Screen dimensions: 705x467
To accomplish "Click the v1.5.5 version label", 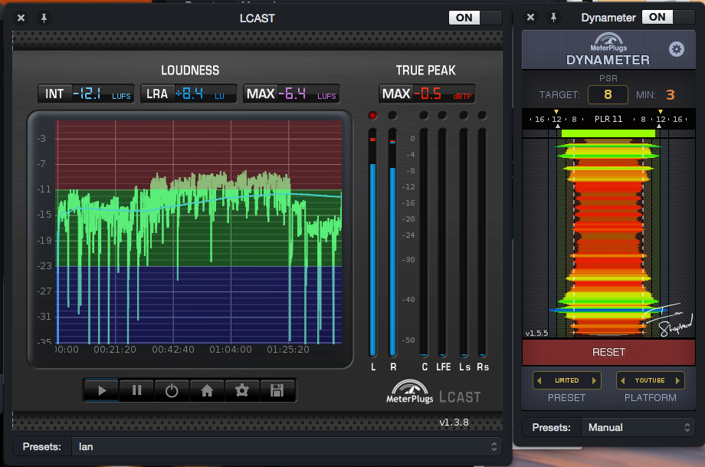I will click(x=536, y=334).
